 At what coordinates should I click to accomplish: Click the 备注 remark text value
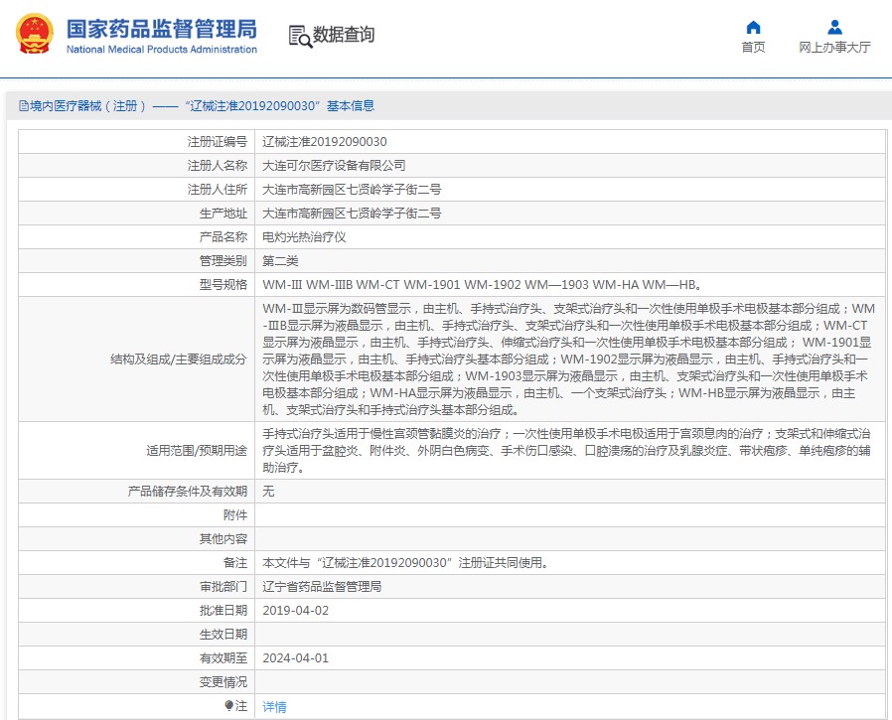tap(405, 563)
